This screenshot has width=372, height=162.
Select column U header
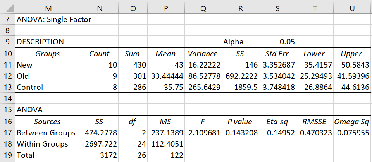point(352,8)
